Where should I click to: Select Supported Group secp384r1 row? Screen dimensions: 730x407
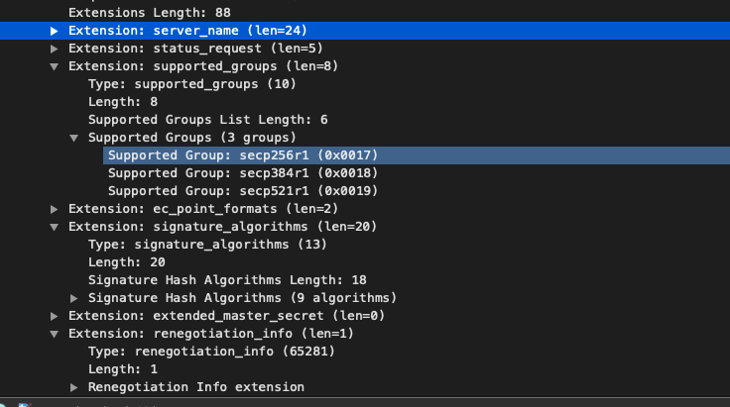point(243,173)
